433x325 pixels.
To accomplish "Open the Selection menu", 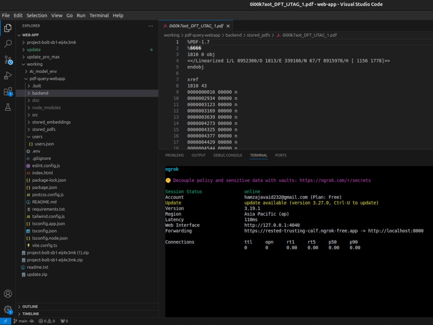I will [37, 16].
